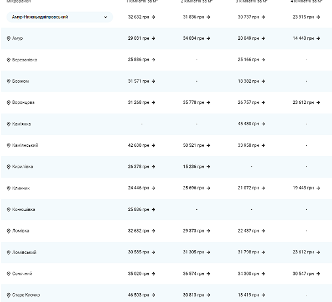Select the Кирилівка microdistrict name
The image size is (332, 302).
pos(23,167)
